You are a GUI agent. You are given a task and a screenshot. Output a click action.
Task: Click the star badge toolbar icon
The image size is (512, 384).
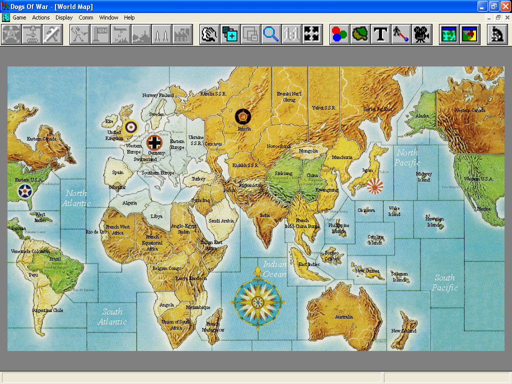point(11,34)
